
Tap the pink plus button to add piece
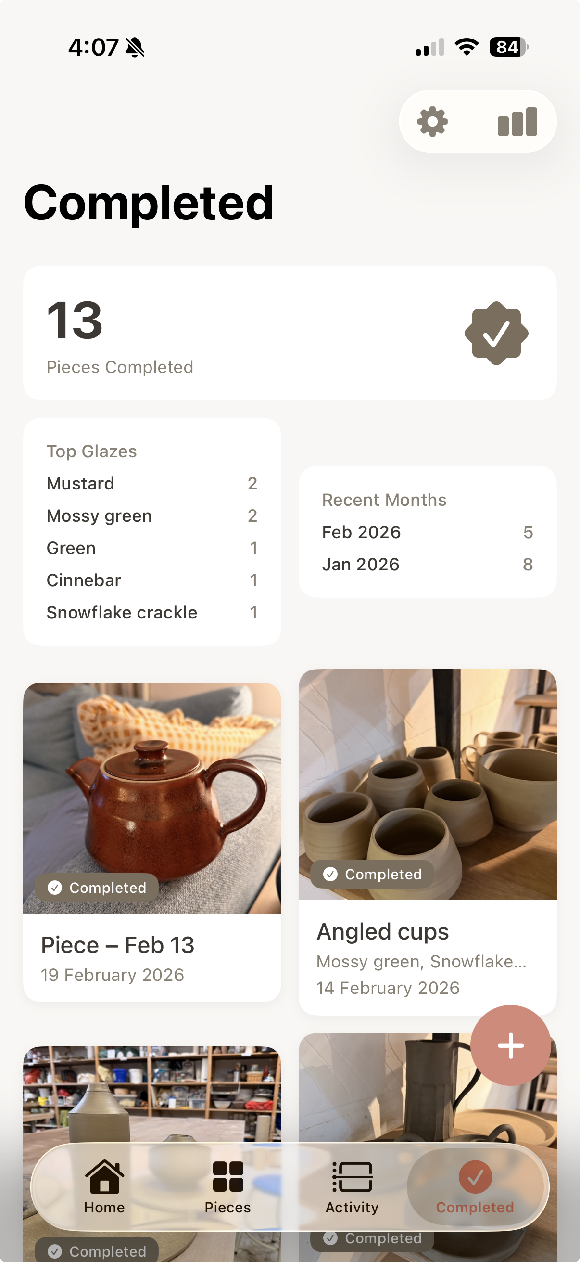point(510,1046)
